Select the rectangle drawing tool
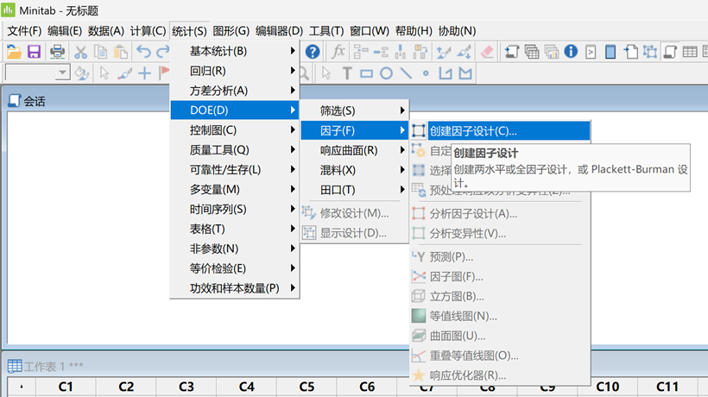708x397 pixels. [366, 73]
